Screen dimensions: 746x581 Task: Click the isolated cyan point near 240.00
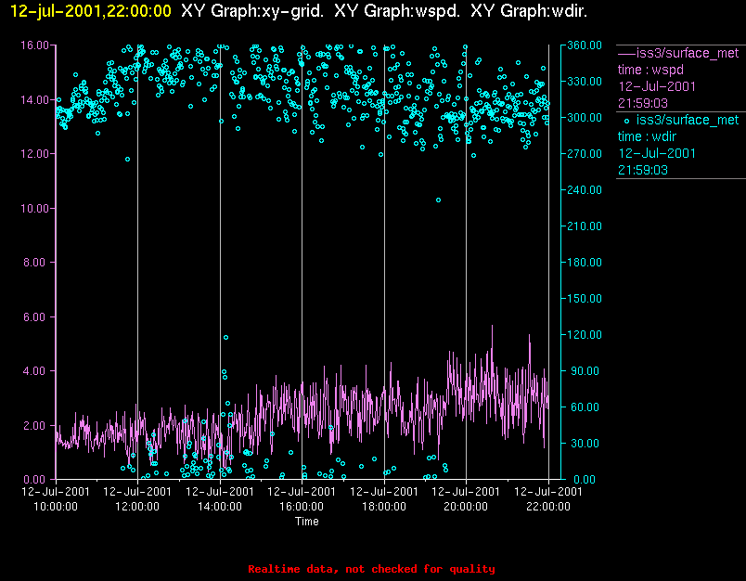(439, 200)
